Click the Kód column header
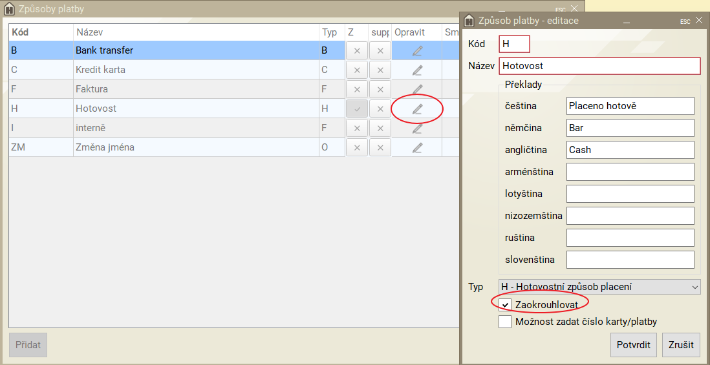This screenshot has width=710, height=365. pyautogui.click(x=40, y=32)
